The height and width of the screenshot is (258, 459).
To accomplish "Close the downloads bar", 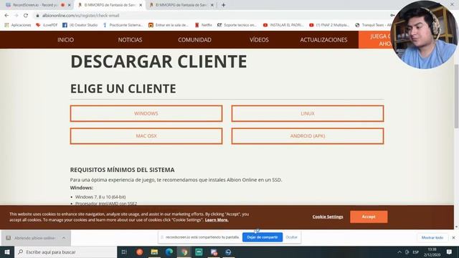I will (x=453, y=237).
